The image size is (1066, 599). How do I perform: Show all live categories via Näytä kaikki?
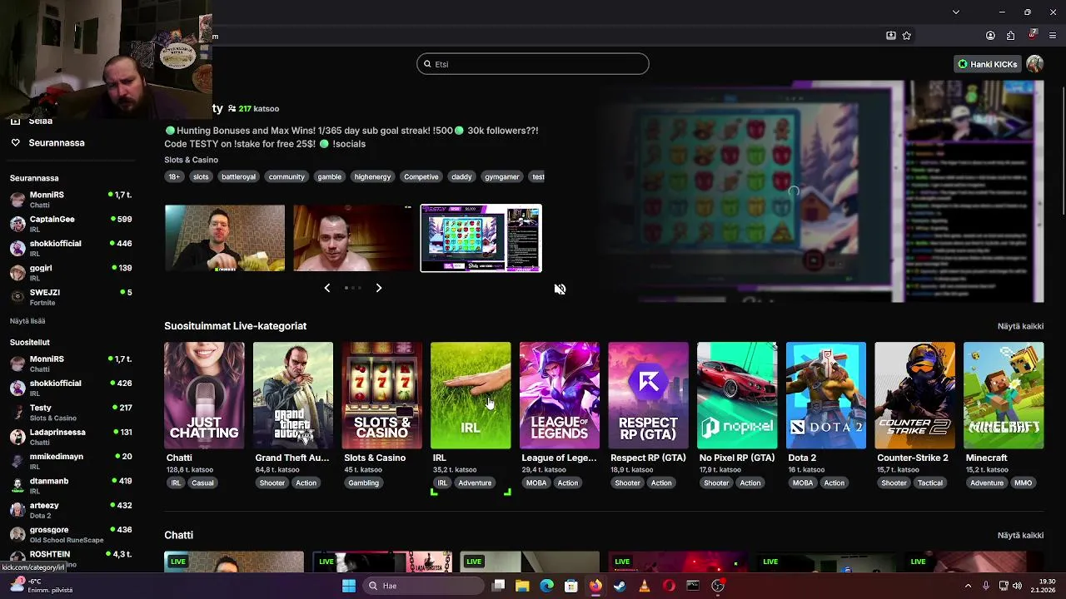click(x=1020, y=326)
